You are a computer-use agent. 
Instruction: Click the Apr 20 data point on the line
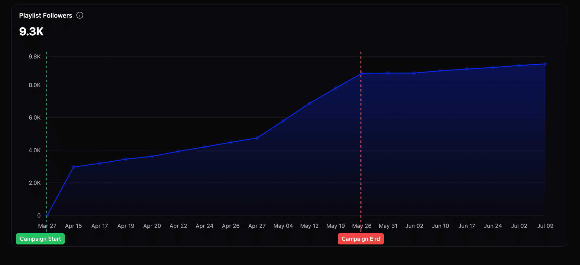[x=152, y=156]
